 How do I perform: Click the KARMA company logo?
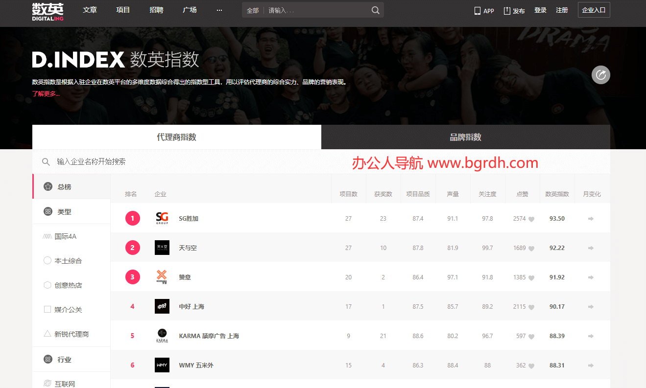point(162,336)
